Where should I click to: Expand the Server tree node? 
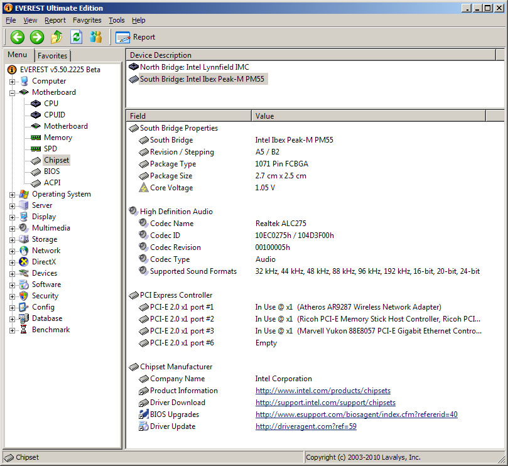[x=12, y=206]
